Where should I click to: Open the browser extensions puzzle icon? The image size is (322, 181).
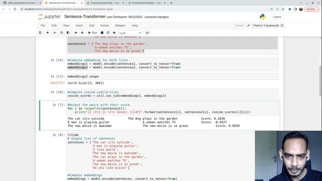(x=290, y=9)
